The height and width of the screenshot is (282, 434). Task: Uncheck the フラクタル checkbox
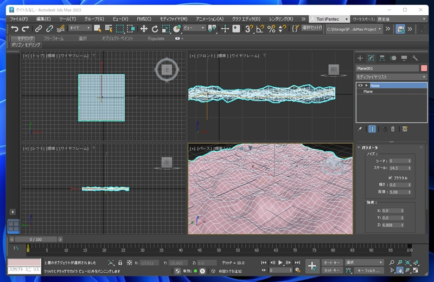point(390,178)
